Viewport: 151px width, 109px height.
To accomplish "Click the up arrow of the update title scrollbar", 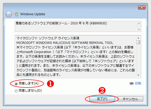I will click(139, 23).
